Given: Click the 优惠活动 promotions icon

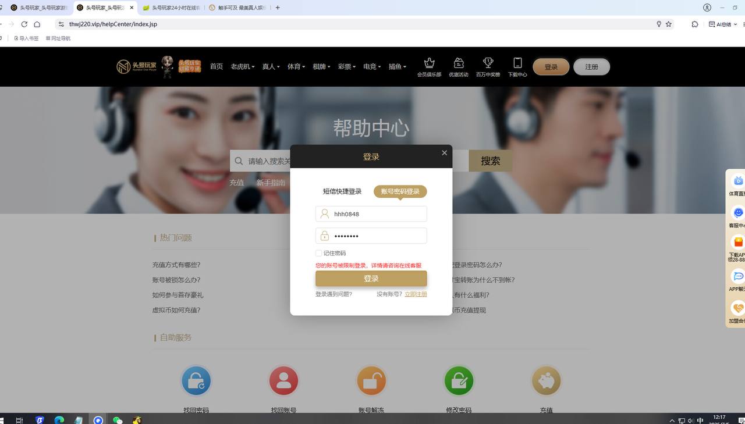Looking at the screenshot, I should [x=459, y=63].
